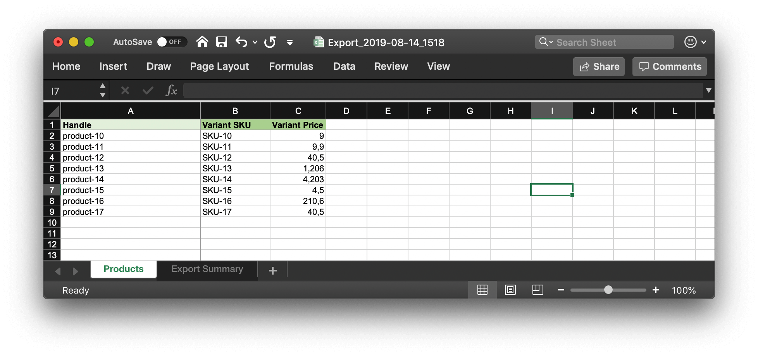Toggle the AutoSave switch
This screenshot has height=356, width=758.
click(x=171, y=42)
